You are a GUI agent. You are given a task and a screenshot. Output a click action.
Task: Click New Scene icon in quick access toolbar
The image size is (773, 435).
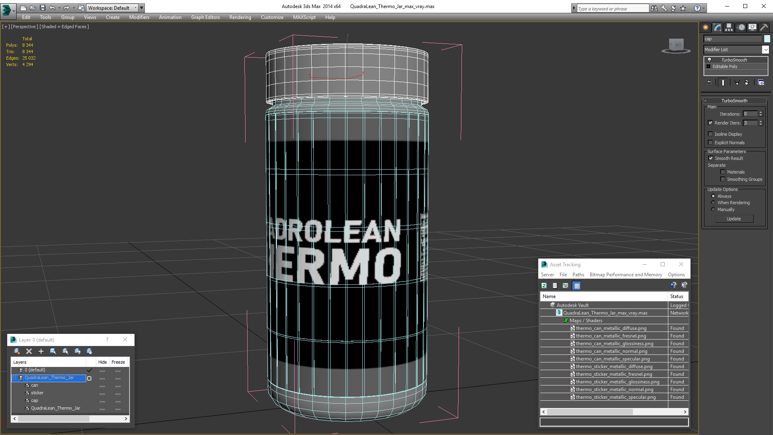[23, 8]
